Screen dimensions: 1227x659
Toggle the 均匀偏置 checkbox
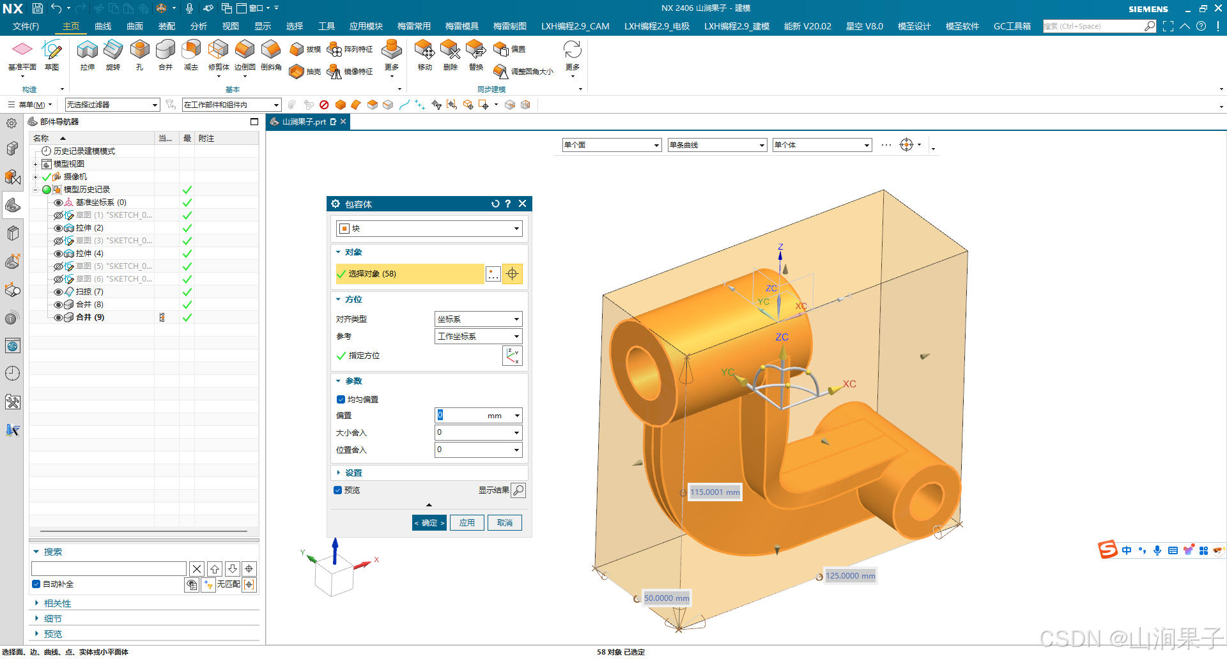pyautogui.click(x=341, y=400)
